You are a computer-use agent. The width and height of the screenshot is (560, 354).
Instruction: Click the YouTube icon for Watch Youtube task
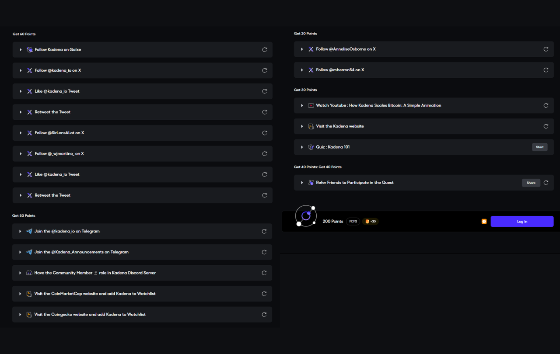point(311,105)
